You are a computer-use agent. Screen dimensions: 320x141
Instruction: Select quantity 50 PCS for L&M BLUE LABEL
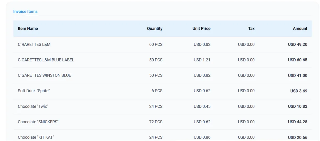point(156,60)
